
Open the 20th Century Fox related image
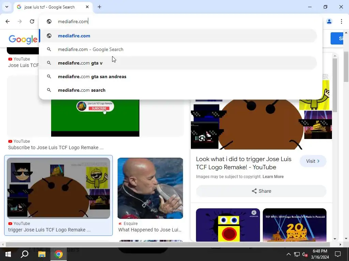click(x=295, y=225)
